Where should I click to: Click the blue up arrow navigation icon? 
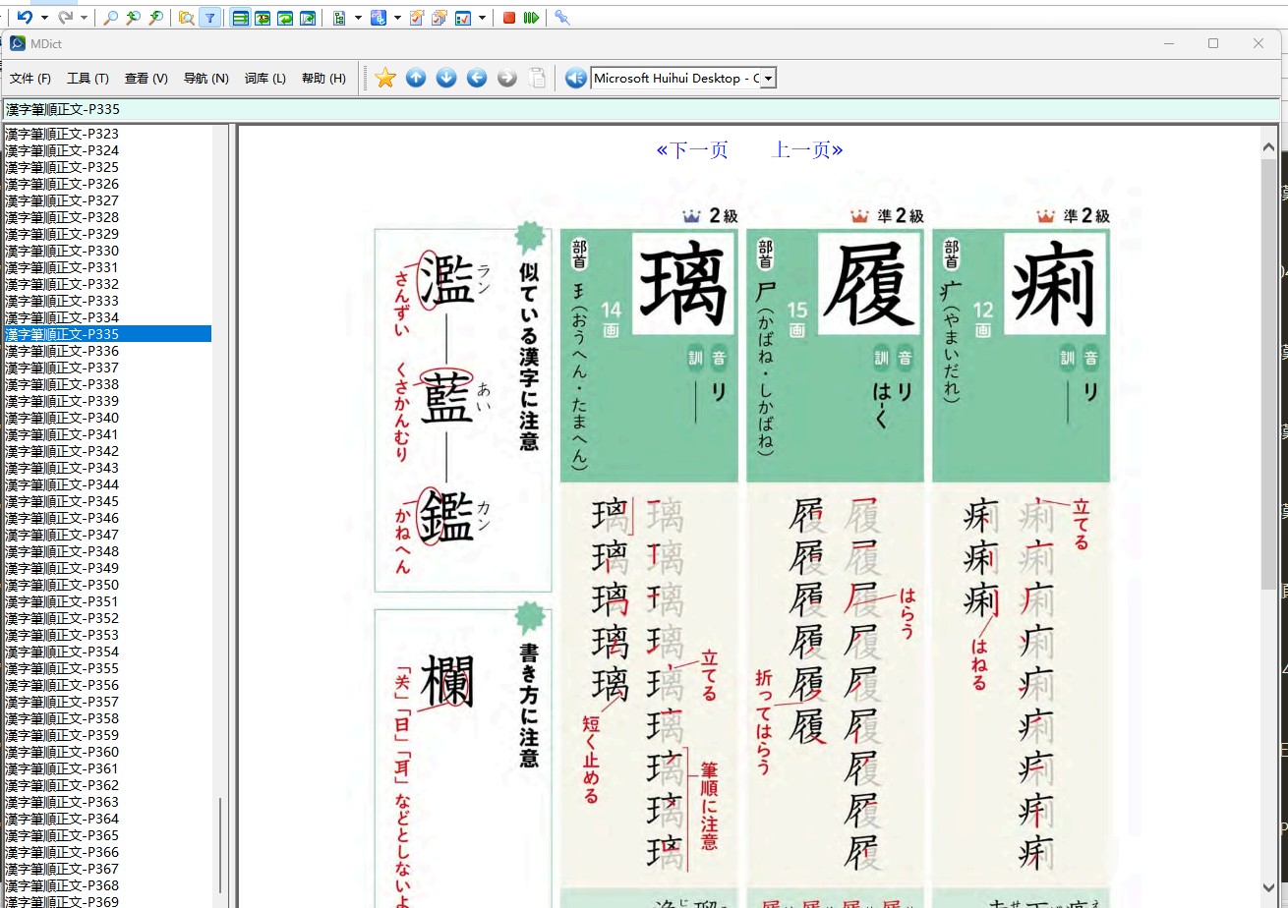(x=416, y=78)
